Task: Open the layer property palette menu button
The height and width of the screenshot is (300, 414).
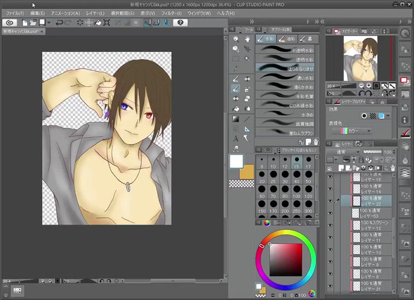Action: pyautogui.click(x=329, y=101)
